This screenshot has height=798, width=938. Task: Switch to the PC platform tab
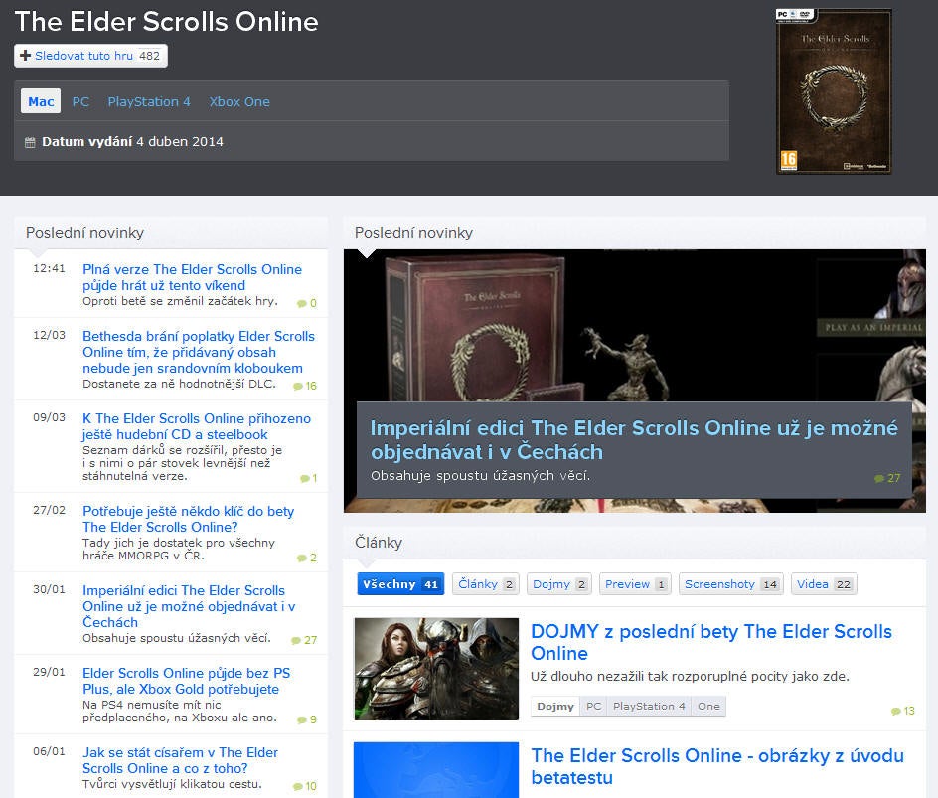pos(80,101)
